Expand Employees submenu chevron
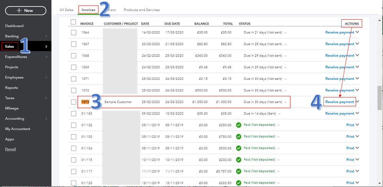383x187 pixels. [46, 77]
